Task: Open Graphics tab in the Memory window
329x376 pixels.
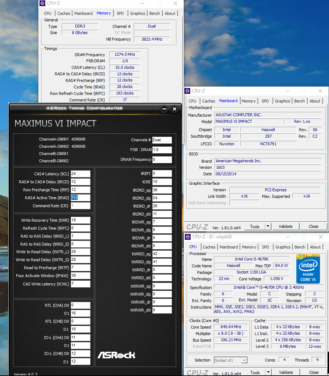Action: pos(137,13)
